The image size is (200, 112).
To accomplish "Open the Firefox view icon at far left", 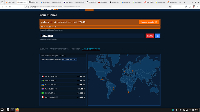I will (x=2, y=2).
